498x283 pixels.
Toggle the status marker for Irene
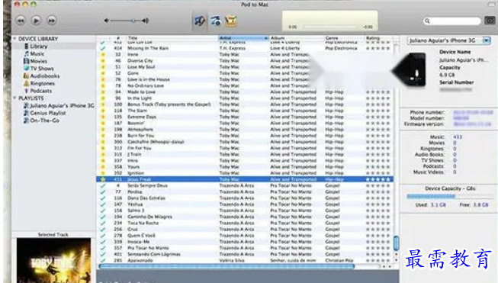pos(103,55)
